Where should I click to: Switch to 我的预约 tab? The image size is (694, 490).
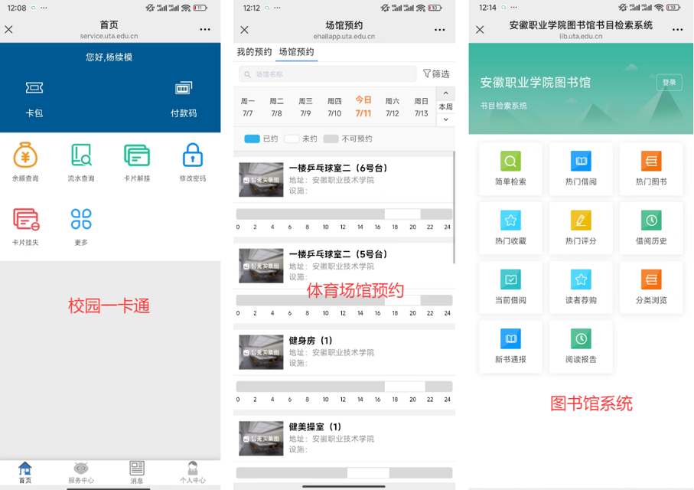click(254, 52)
